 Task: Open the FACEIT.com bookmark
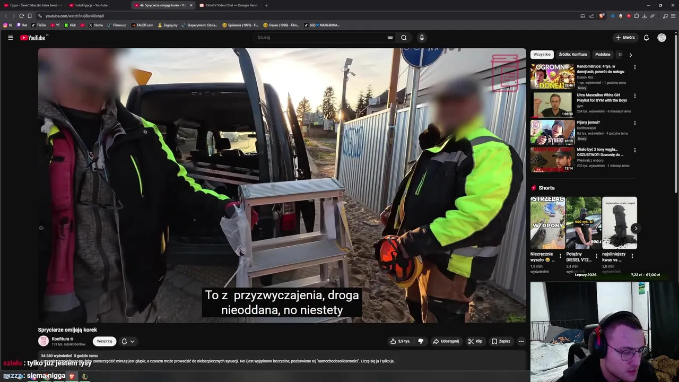[142, 25]
